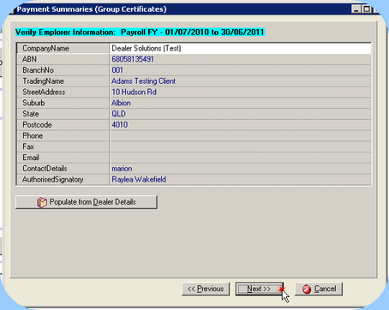The image size is (389, 310).
Task: Click the Next >> button
Action: (x=259, y=289)
